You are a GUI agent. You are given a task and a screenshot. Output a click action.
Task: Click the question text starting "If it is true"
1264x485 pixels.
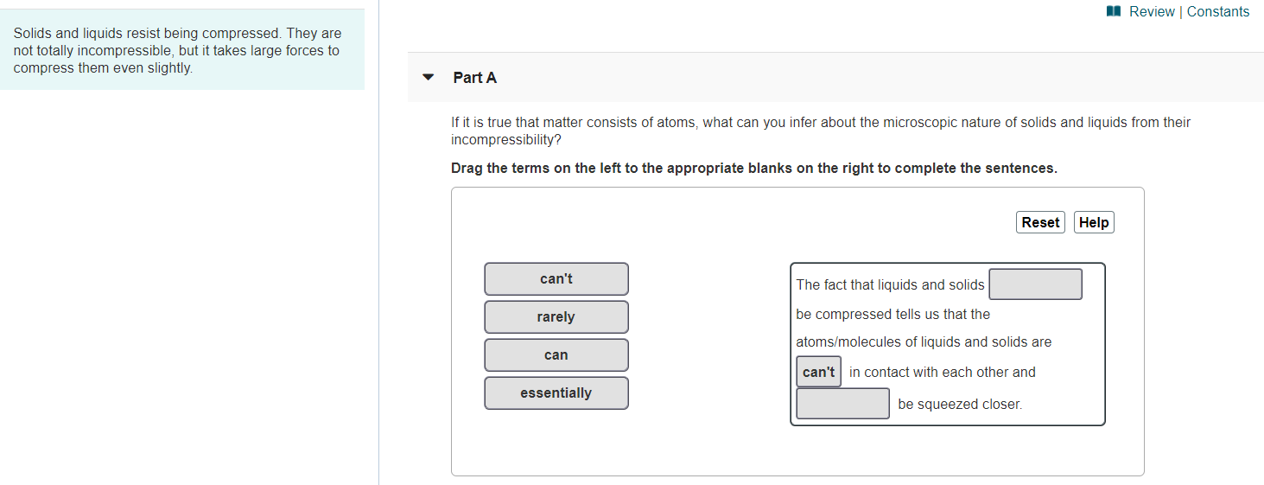(x=820, y=131)
